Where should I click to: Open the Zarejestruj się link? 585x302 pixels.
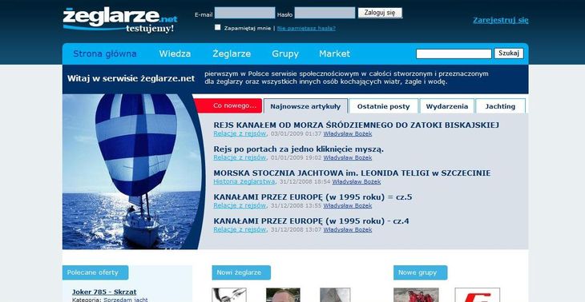click(x=500, y=20)
